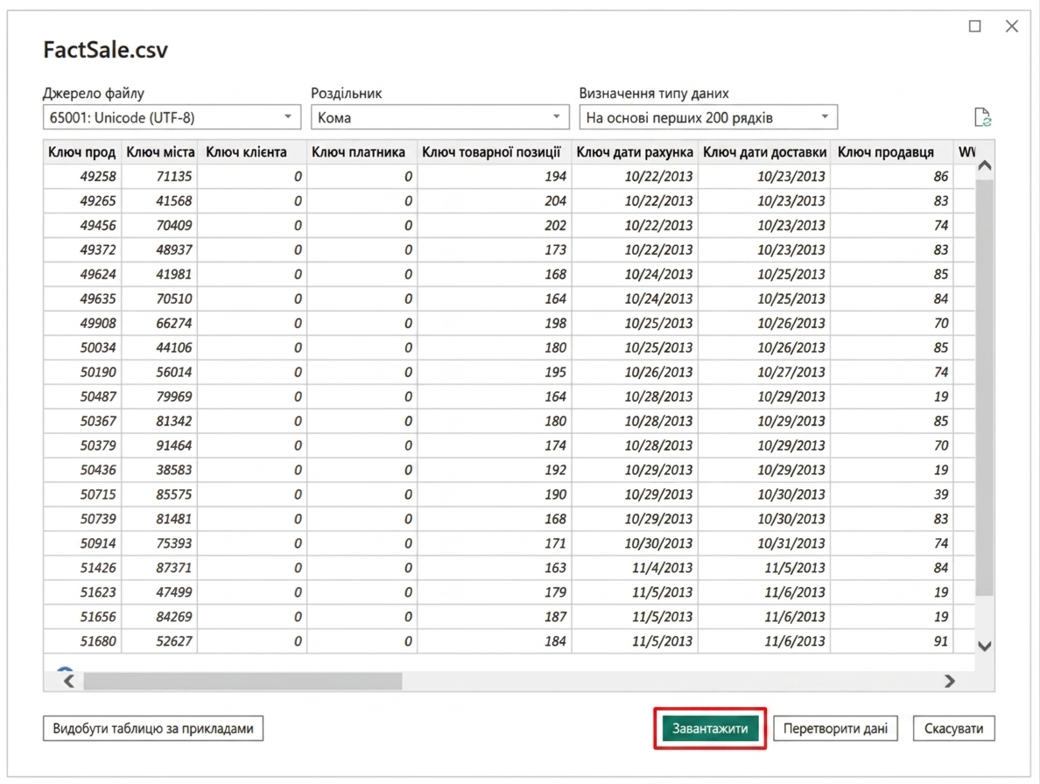Click product key cell 173
The height and width of the screenshot is (784, 1040).
coord(494,250)
